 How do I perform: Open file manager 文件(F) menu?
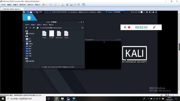click(27, 25)
